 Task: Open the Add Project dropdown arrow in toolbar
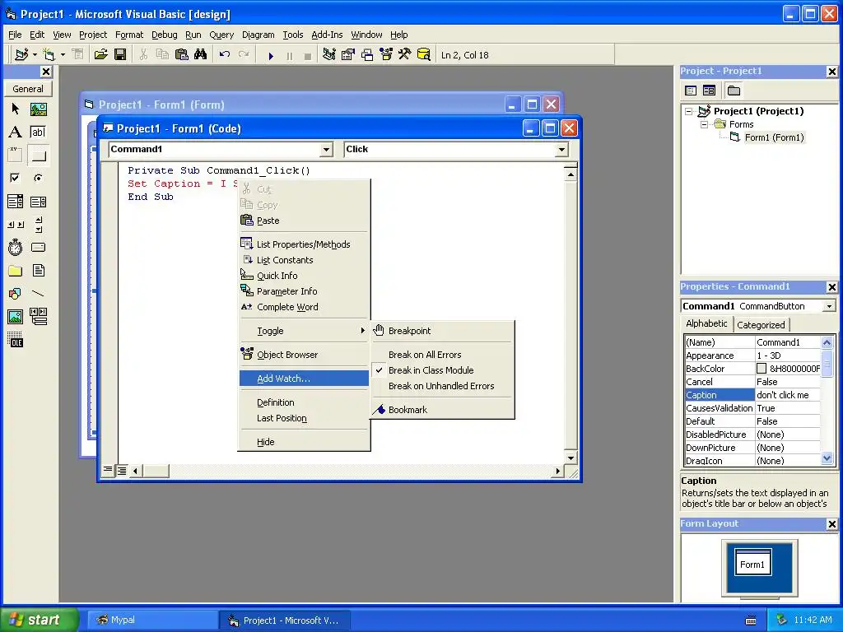[35, 55]
